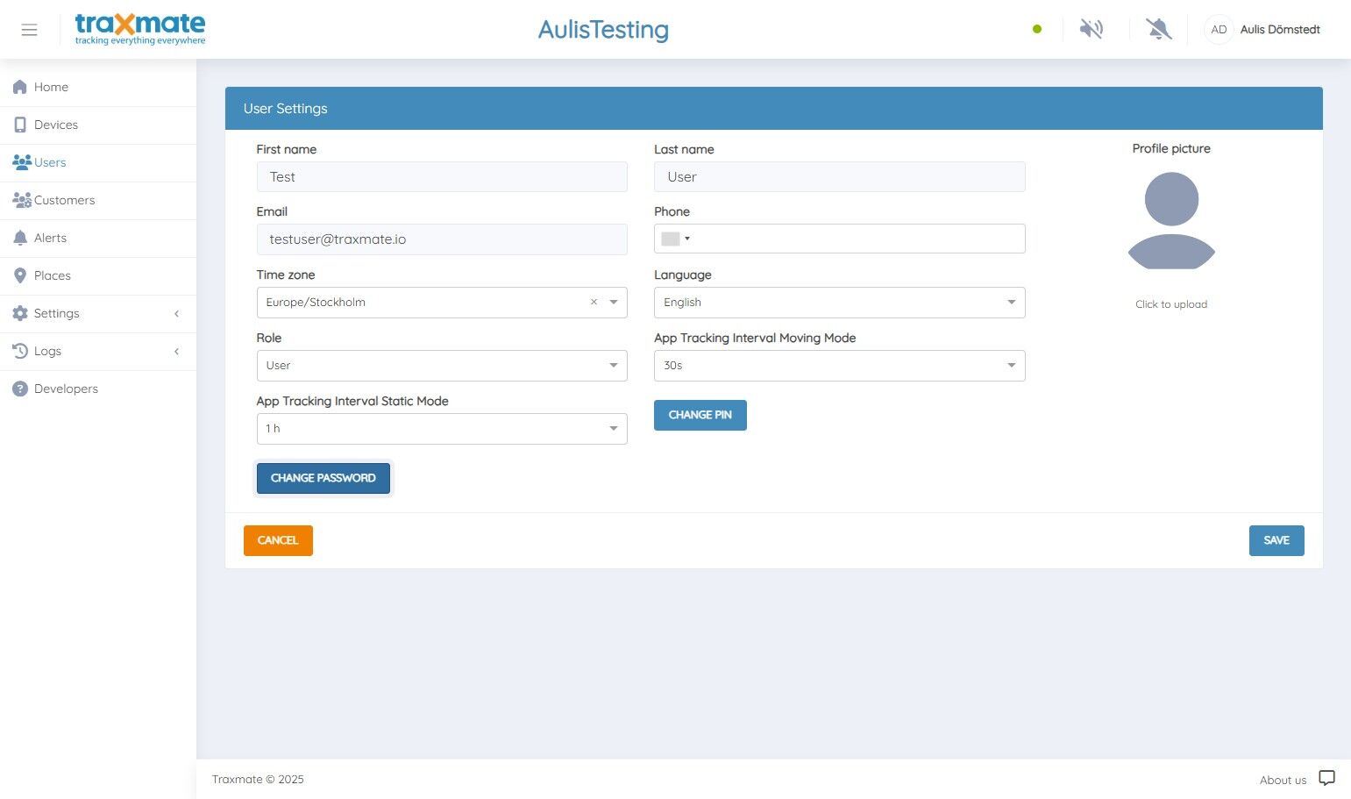Click the Traxmate © 2025 footer text
This screenshot has width=1351, height=799.
258,779
